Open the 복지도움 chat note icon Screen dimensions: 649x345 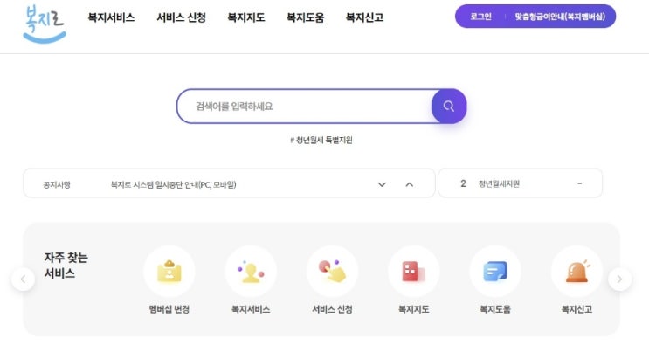click(x=495, y=272)
